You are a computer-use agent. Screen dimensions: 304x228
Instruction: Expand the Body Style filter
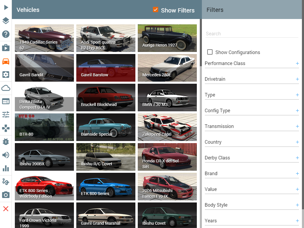(x=252, y=205)
